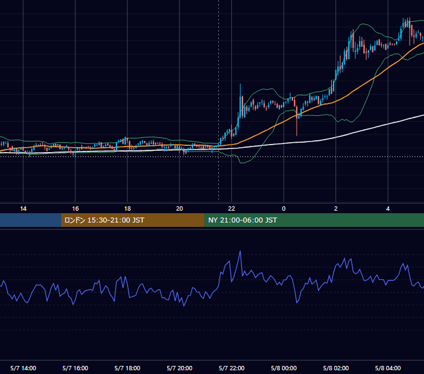This screenshot has height=374, width=424.
Task: Click the oscillator peak near 5/7 22:00
Action: [x=240, y=252]
